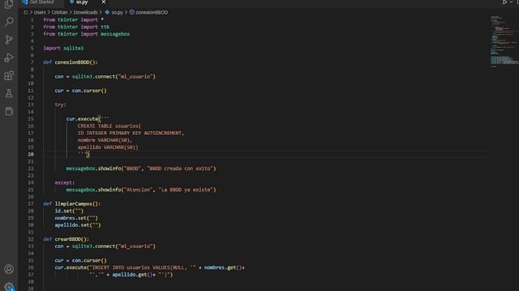519x291 pixels.
Task: Click 'apellido.set("")' line
Action: pyautogui.click(x=78, y=225)
